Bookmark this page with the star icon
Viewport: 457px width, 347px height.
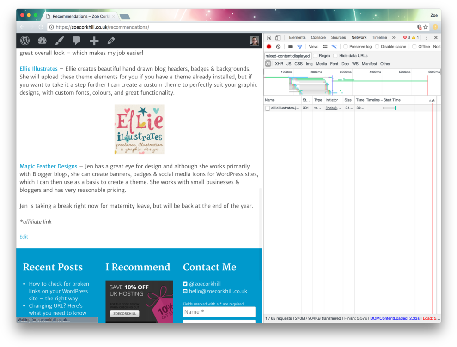click(426, 27)
